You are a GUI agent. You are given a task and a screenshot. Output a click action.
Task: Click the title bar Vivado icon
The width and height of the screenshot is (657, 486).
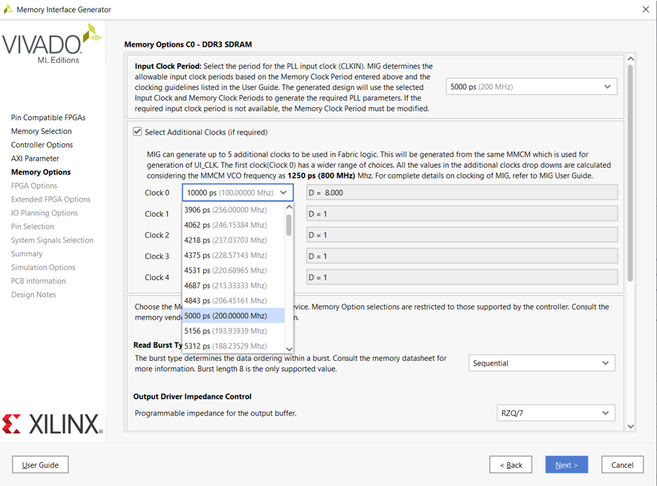(x=8, y=9)
